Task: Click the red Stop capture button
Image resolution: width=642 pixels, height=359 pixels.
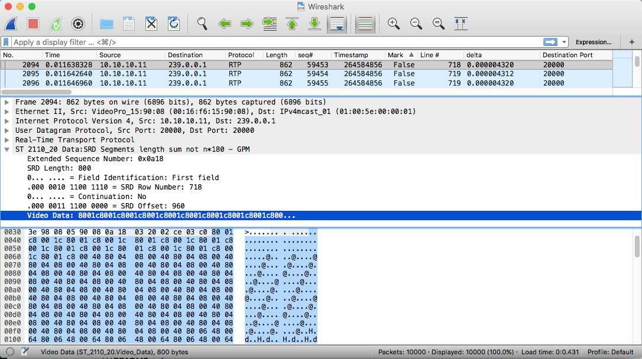Action: point(33,24)
